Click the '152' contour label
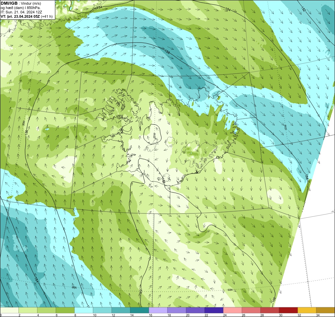This screenshot has height=317, width=335. pyautogui.click(x=304, y=9)
